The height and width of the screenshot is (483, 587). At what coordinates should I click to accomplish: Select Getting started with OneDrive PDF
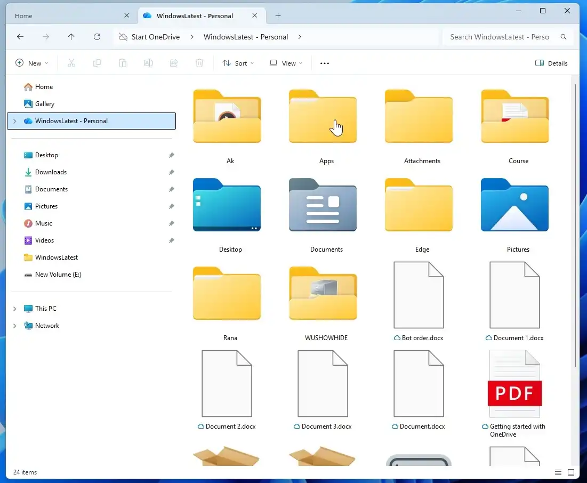514,394
